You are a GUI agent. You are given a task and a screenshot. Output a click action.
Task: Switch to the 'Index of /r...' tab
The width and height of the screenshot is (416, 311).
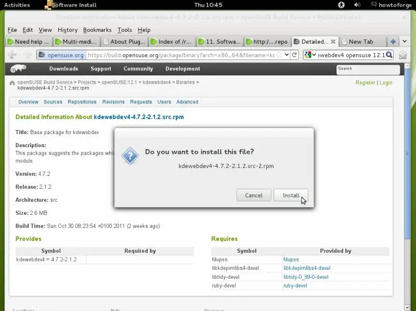point(172,42)
